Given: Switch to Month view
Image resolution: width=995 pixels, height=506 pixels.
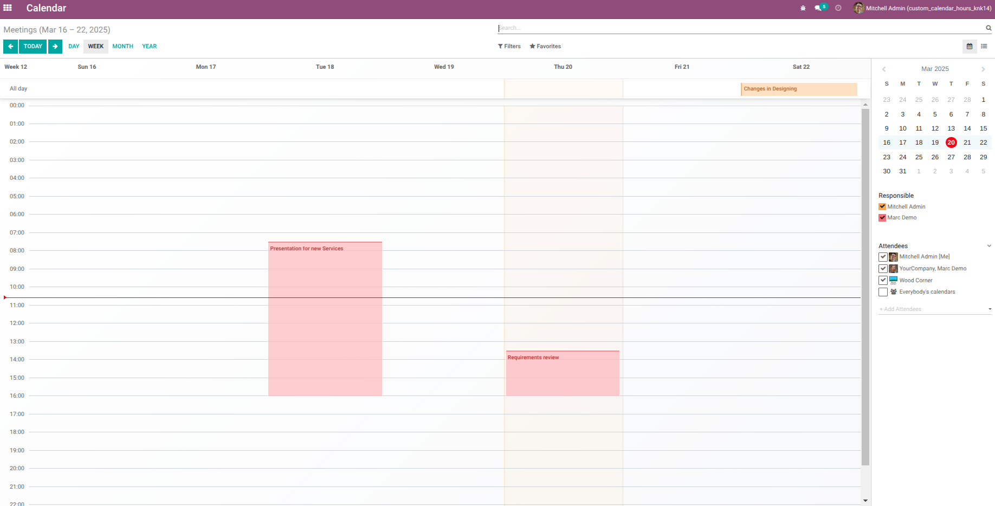Looking at the screenshot, I should (123, 47).
